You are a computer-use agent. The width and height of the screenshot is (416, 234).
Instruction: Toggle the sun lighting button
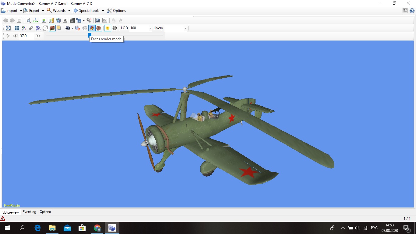[107, 28]
